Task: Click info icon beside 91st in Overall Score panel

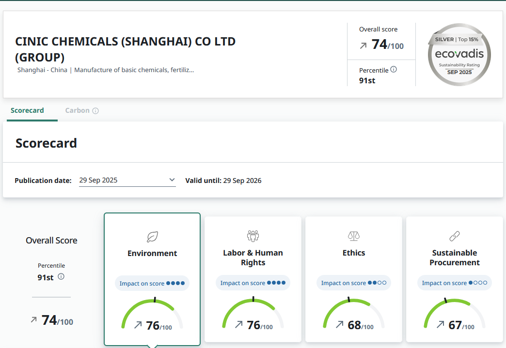Action: [x=61, y=277]
